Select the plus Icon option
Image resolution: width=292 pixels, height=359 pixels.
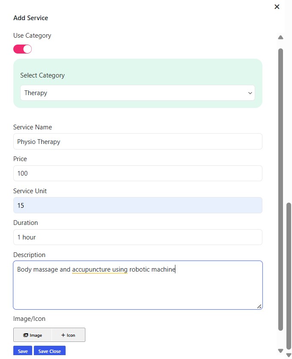click(68, 335)
